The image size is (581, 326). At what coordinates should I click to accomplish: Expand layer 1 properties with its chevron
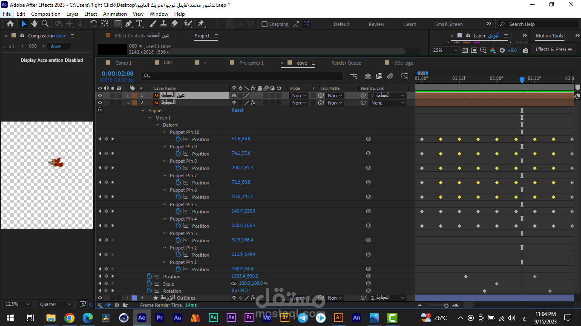(x=127, y=96)
